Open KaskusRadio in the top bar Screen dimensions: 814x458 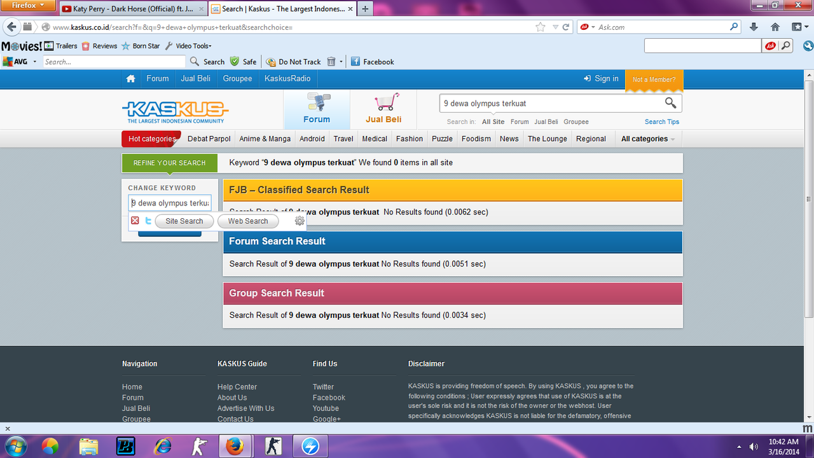287,79
